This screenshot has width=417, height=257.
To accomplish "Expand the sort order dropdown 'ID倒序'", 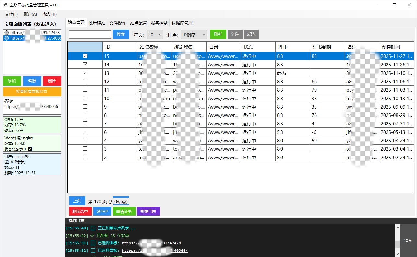I will pos(194,34).
